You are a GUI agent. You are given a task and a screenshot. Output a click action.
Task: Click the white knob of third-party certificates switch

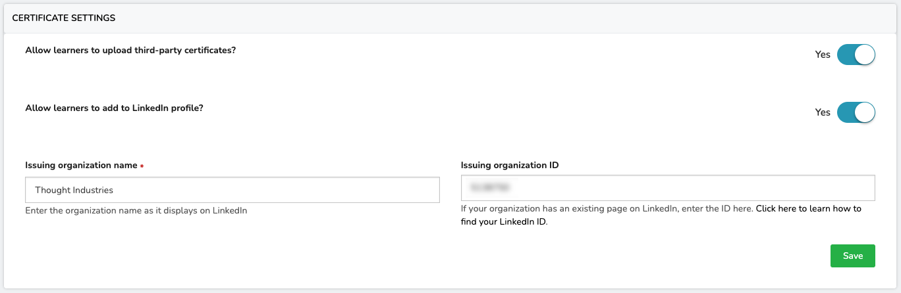coord(864,55)
